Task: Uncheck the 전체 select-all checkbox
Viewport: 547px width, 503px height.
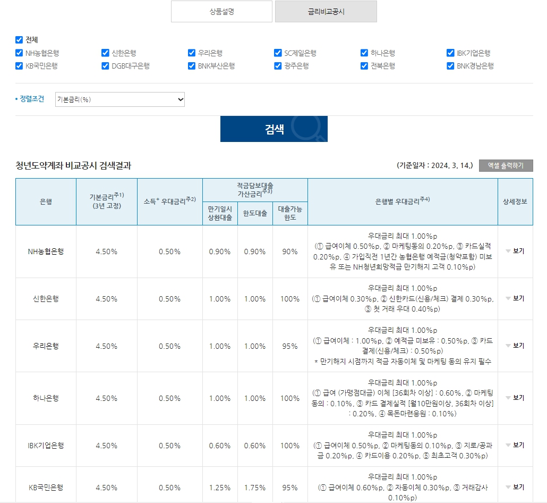Action: (x=19, y=39)
